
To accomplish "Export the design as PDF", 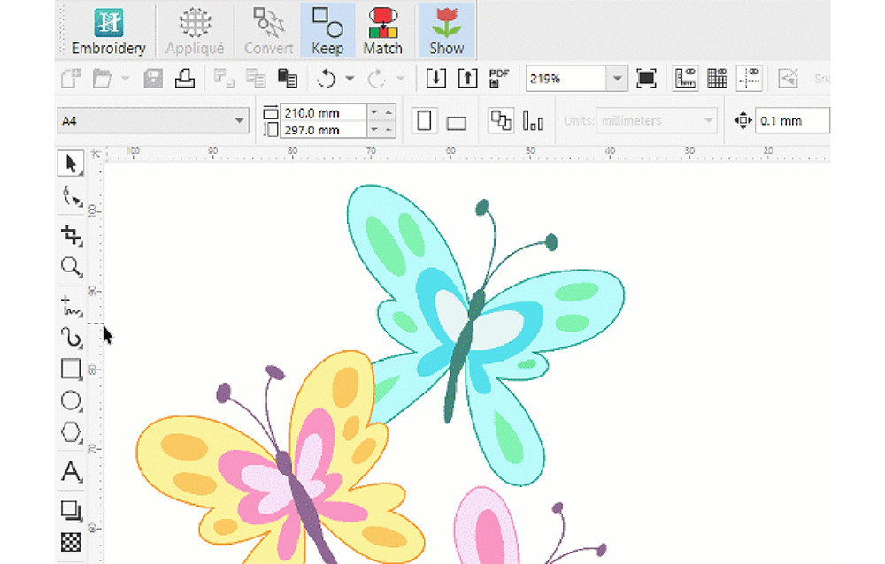I will click(x=498, y=78).
